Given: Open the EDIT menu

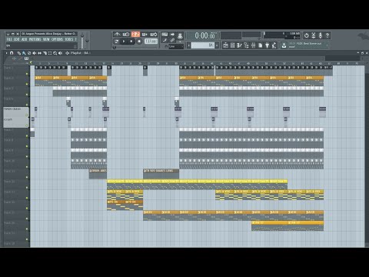Looking at the screenshot, I should [17, 39].
